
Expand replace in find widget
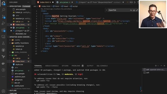(x=106, y=10)
